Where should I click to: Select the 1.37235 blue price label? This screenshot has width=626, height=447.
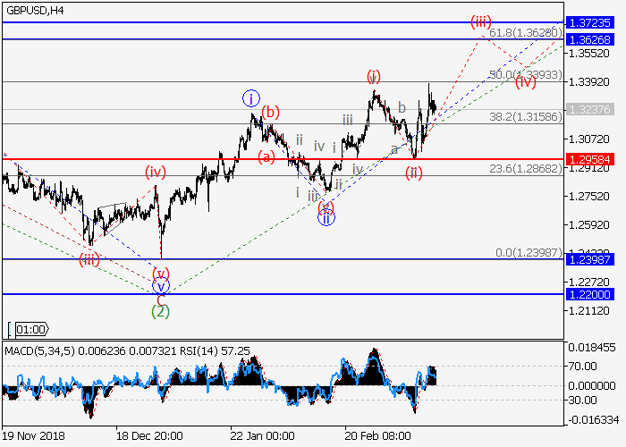coord(589,22)
